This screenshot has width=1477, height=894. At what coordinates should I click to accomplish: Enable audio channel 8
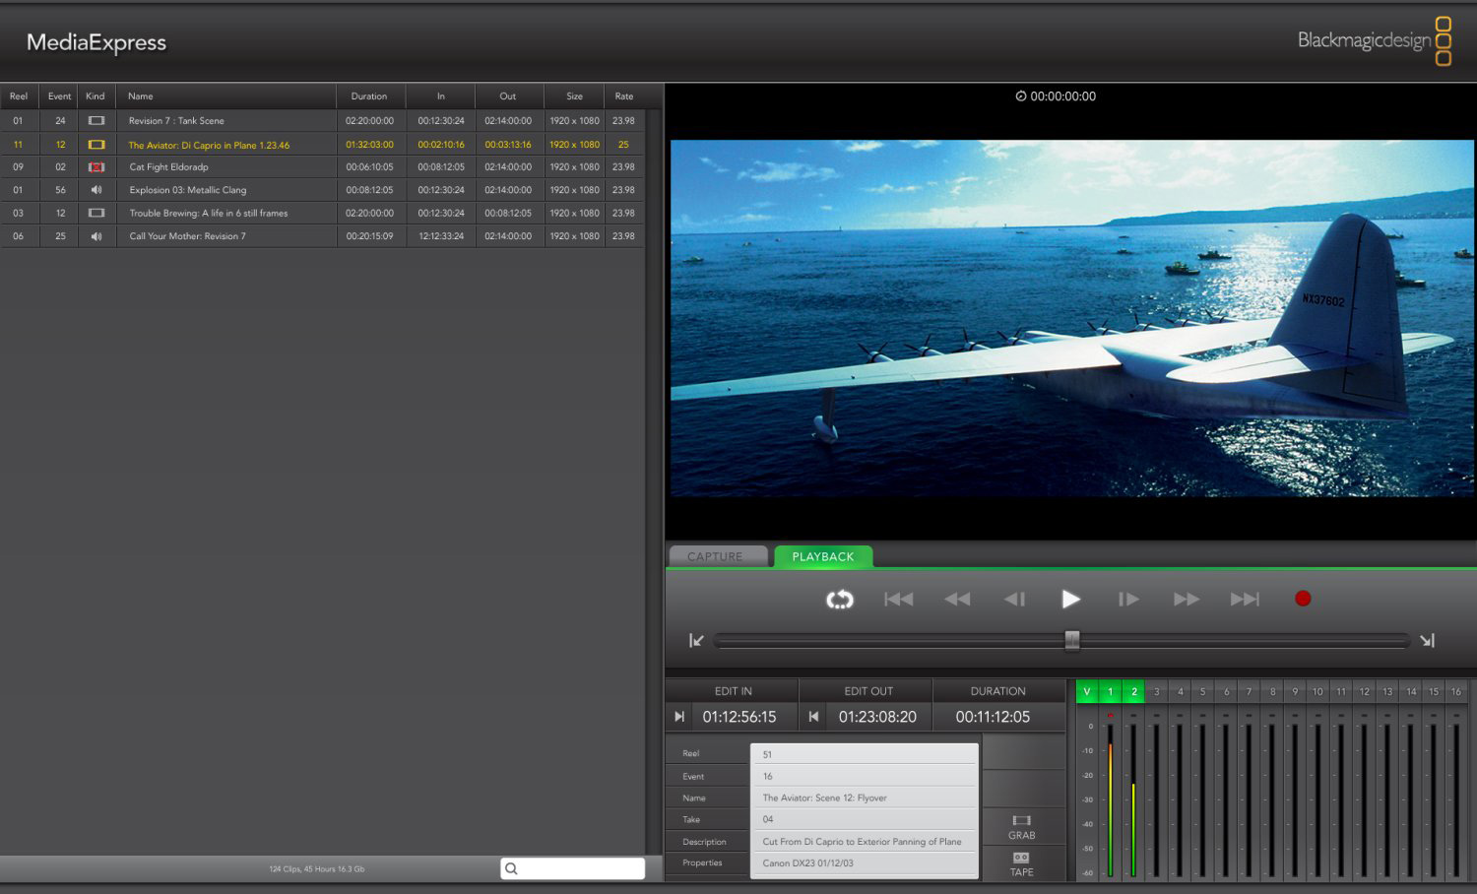pos(1272,691)
